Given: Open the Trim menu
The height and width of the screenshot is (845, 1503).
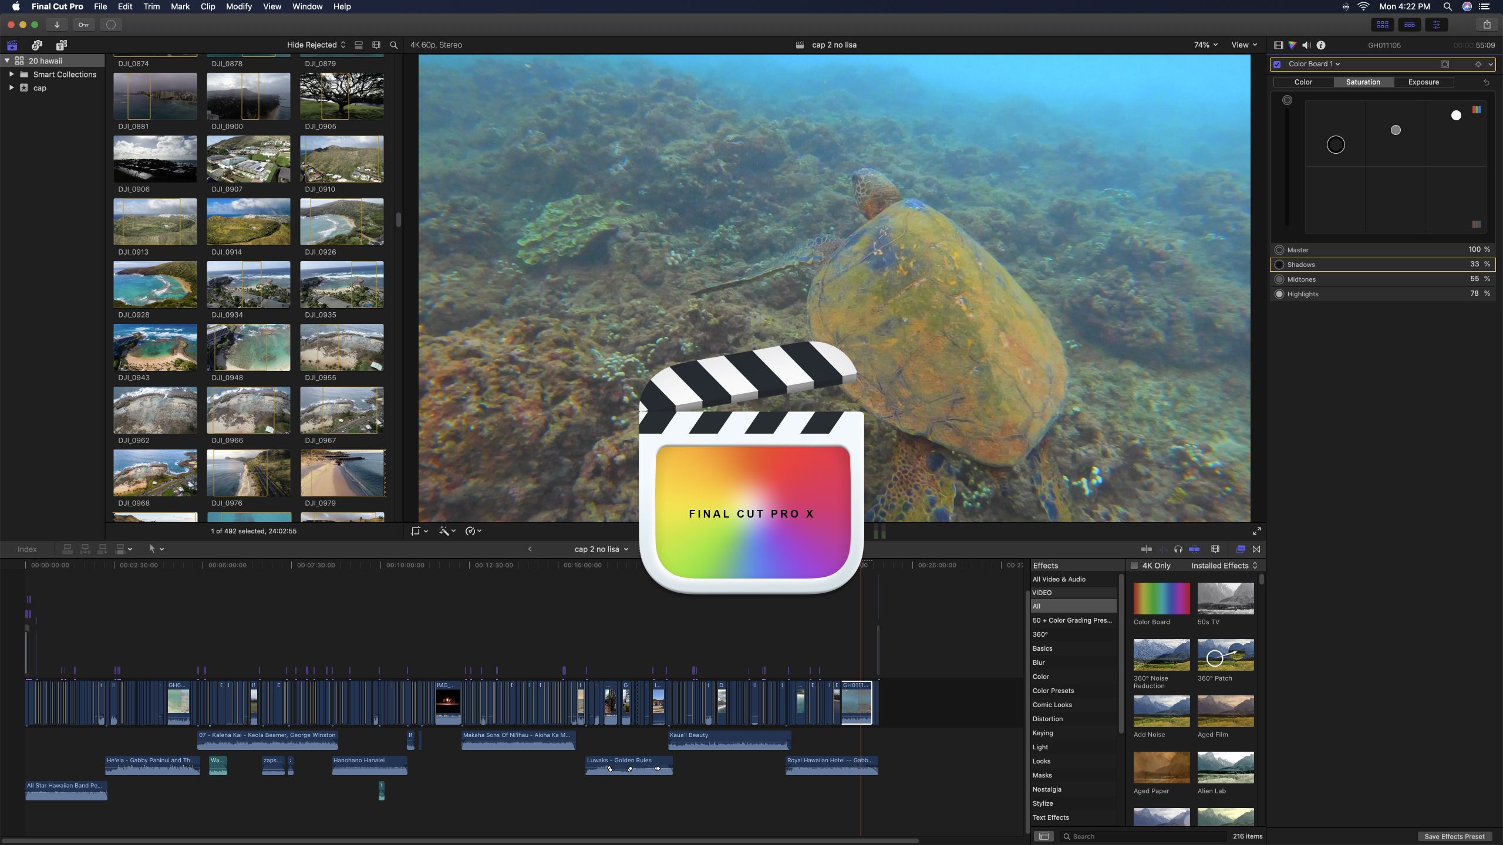Looking at the screenshot, I should click(x=151, y=6).
